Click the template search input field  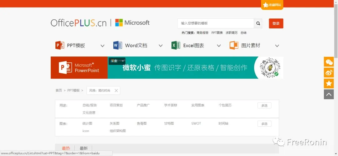tap(216, 23)
